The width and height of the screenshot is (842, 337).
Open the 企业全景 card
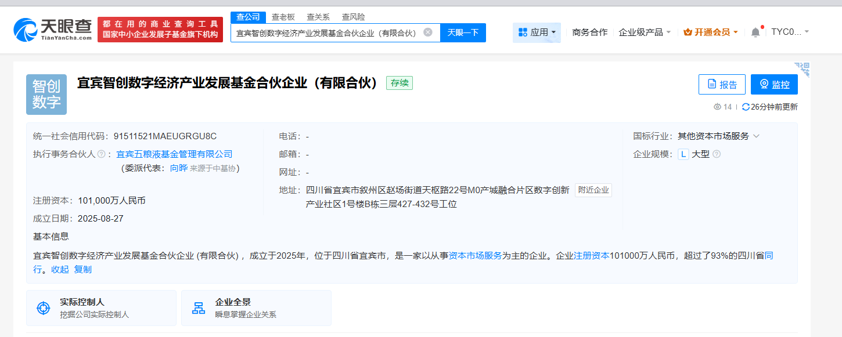click(256, 308)
